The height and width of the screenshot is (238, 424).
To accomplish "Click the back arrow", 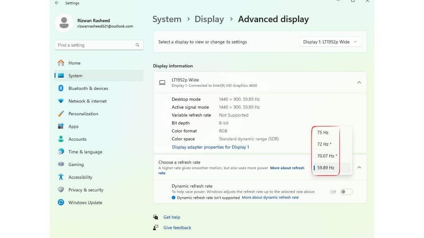I will click(57, 2).
